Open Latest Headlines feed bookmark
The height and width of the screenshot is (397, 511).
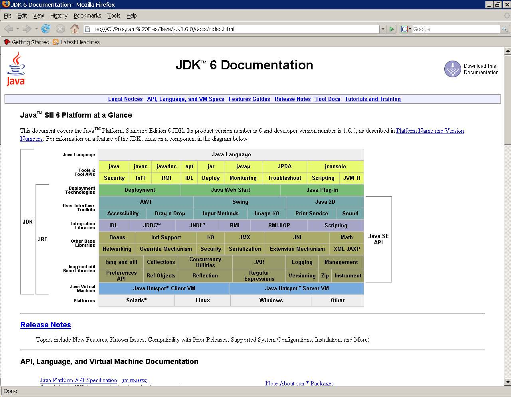pos(76,42)
